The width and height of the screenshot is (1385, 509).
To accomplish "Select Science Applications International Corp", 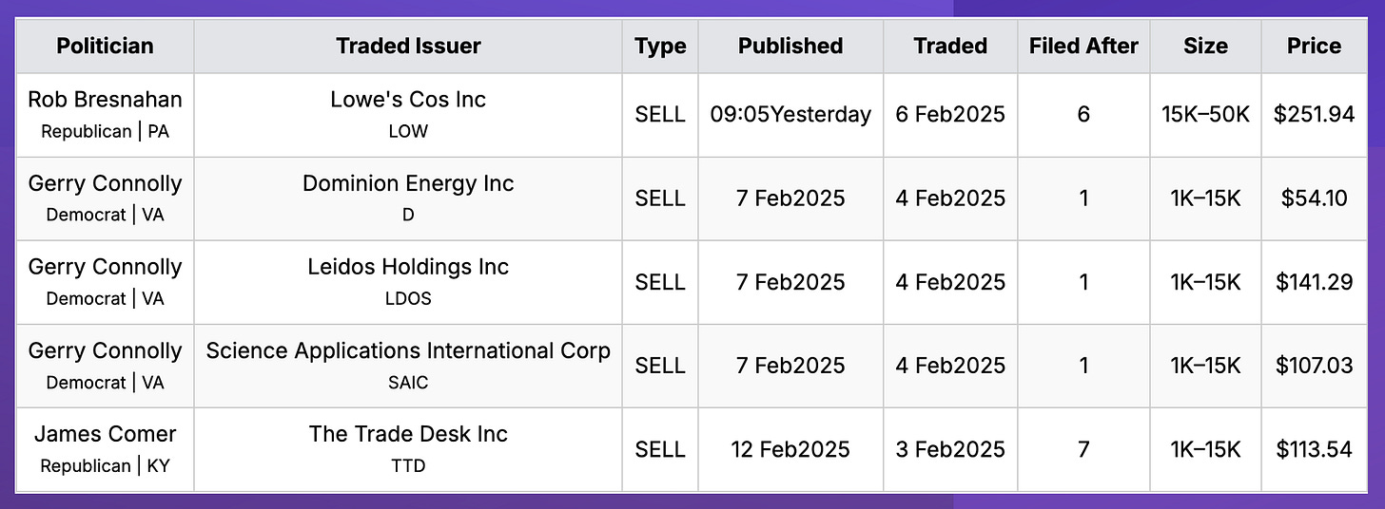I will (x=408, y=350).
